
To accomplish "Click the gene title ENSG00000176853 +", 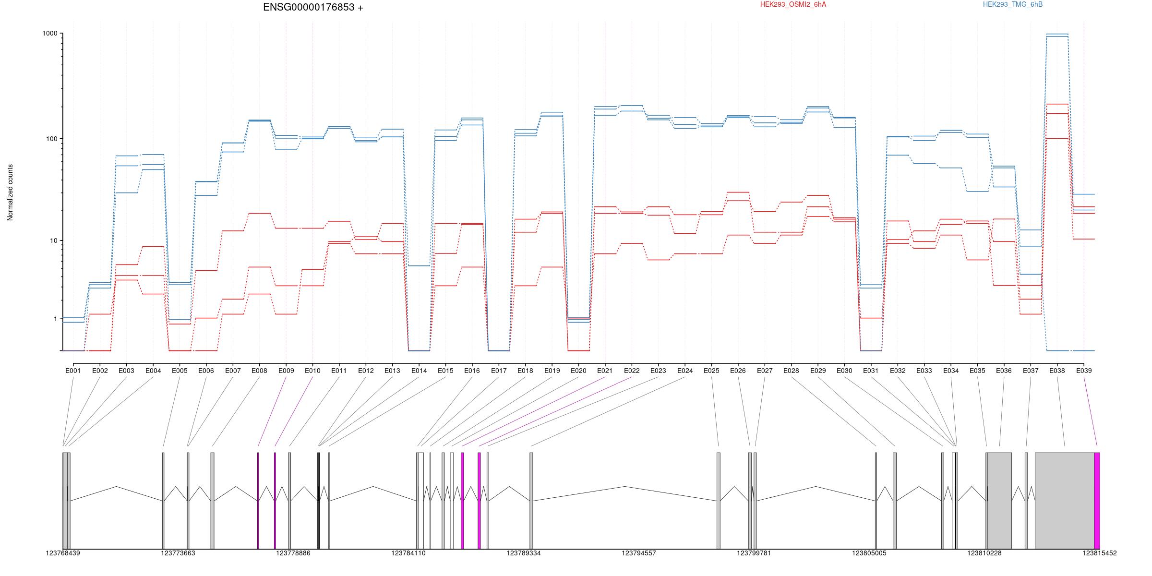I will pyautogui.click(x=313, y=7).
